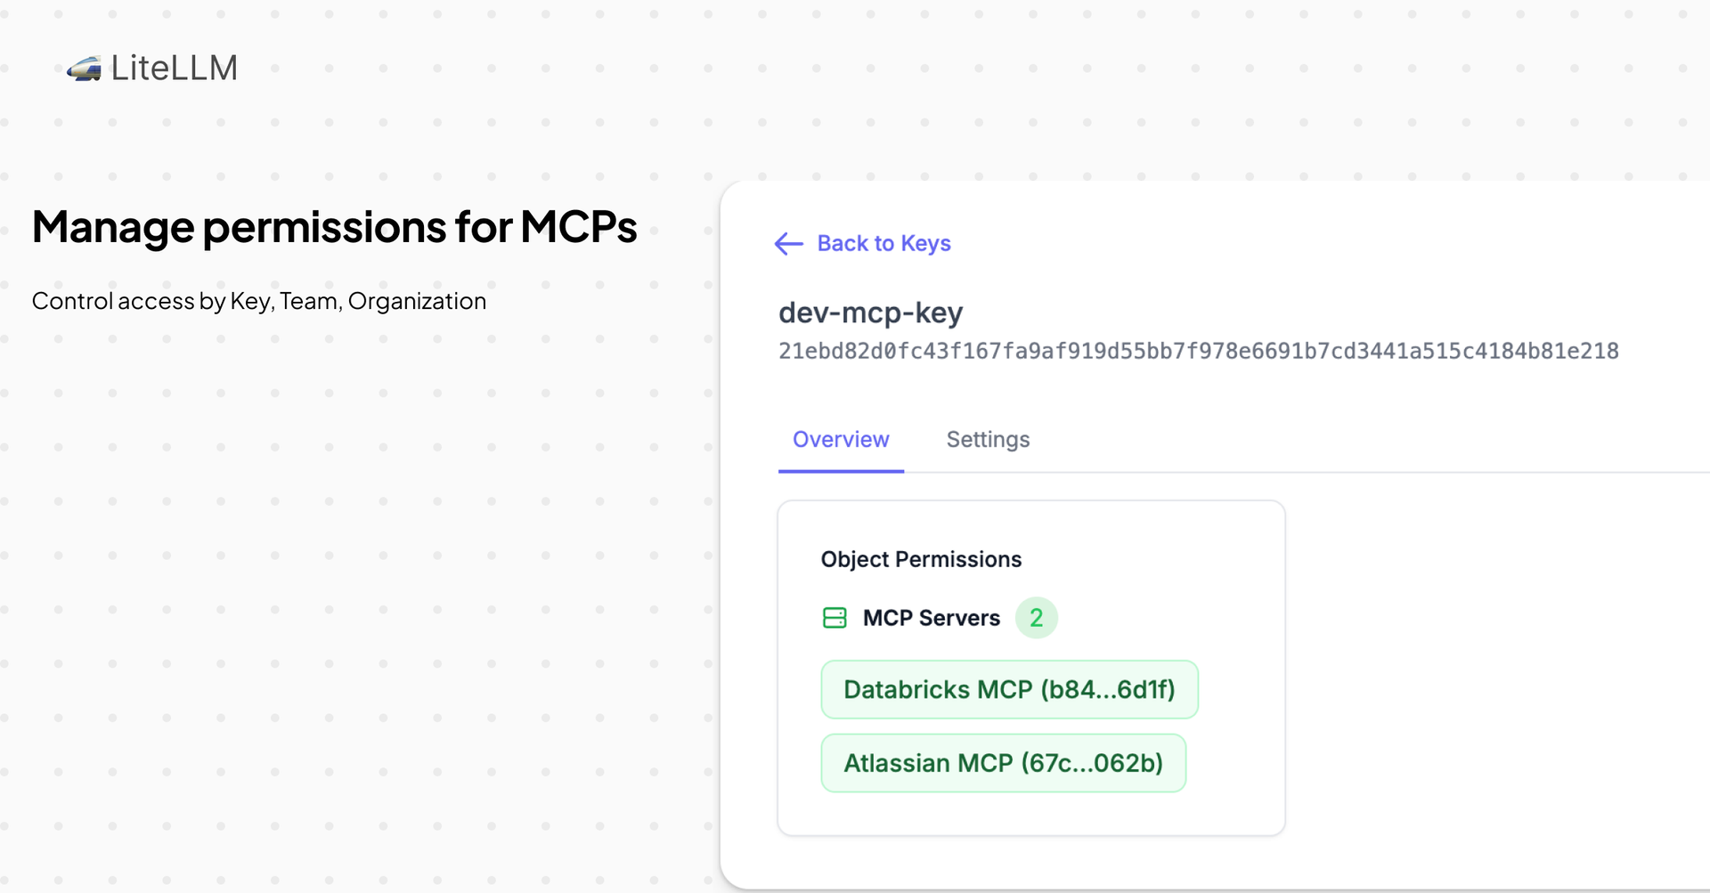Click the Object Permissions card header
The width and height of the screenshot is (1710, 893).
(x=922, y=559)
